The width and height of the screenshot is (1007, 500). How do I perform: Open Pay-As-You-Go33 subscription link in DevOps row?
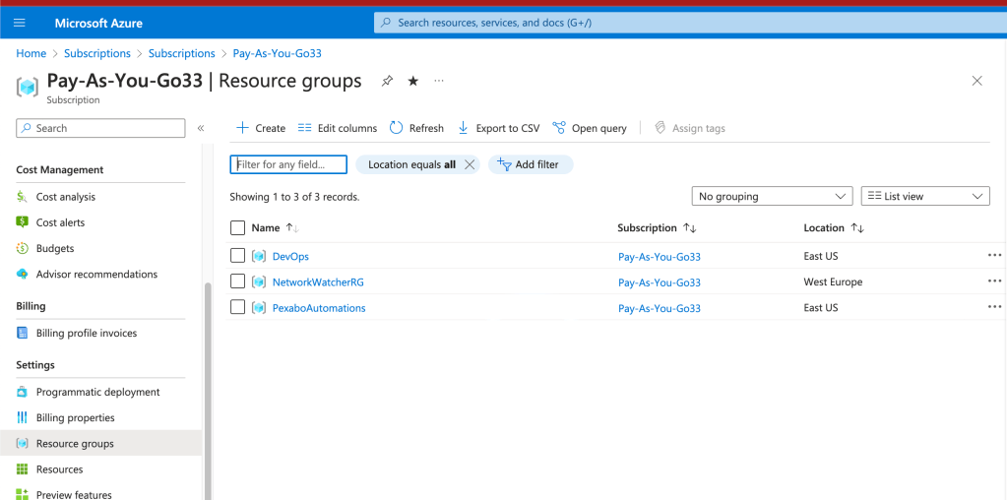click(659, 257)
